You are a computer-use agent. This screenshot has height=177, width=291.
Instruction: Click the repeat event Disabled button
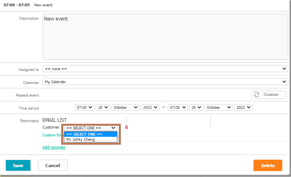pyautogui.click(x=268, y=95)
